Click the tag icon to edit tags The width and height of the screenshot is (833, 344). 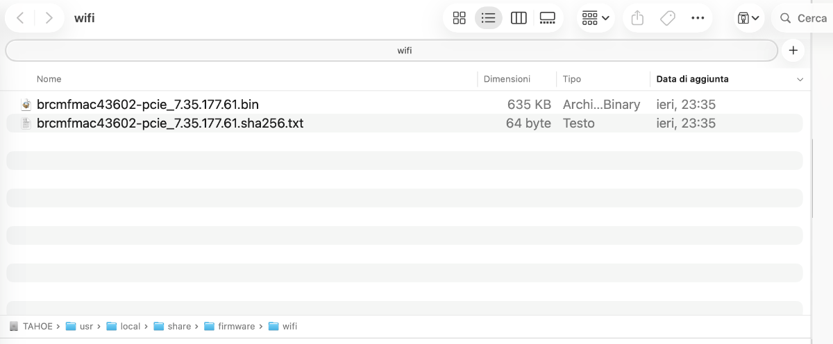(668, 19)
